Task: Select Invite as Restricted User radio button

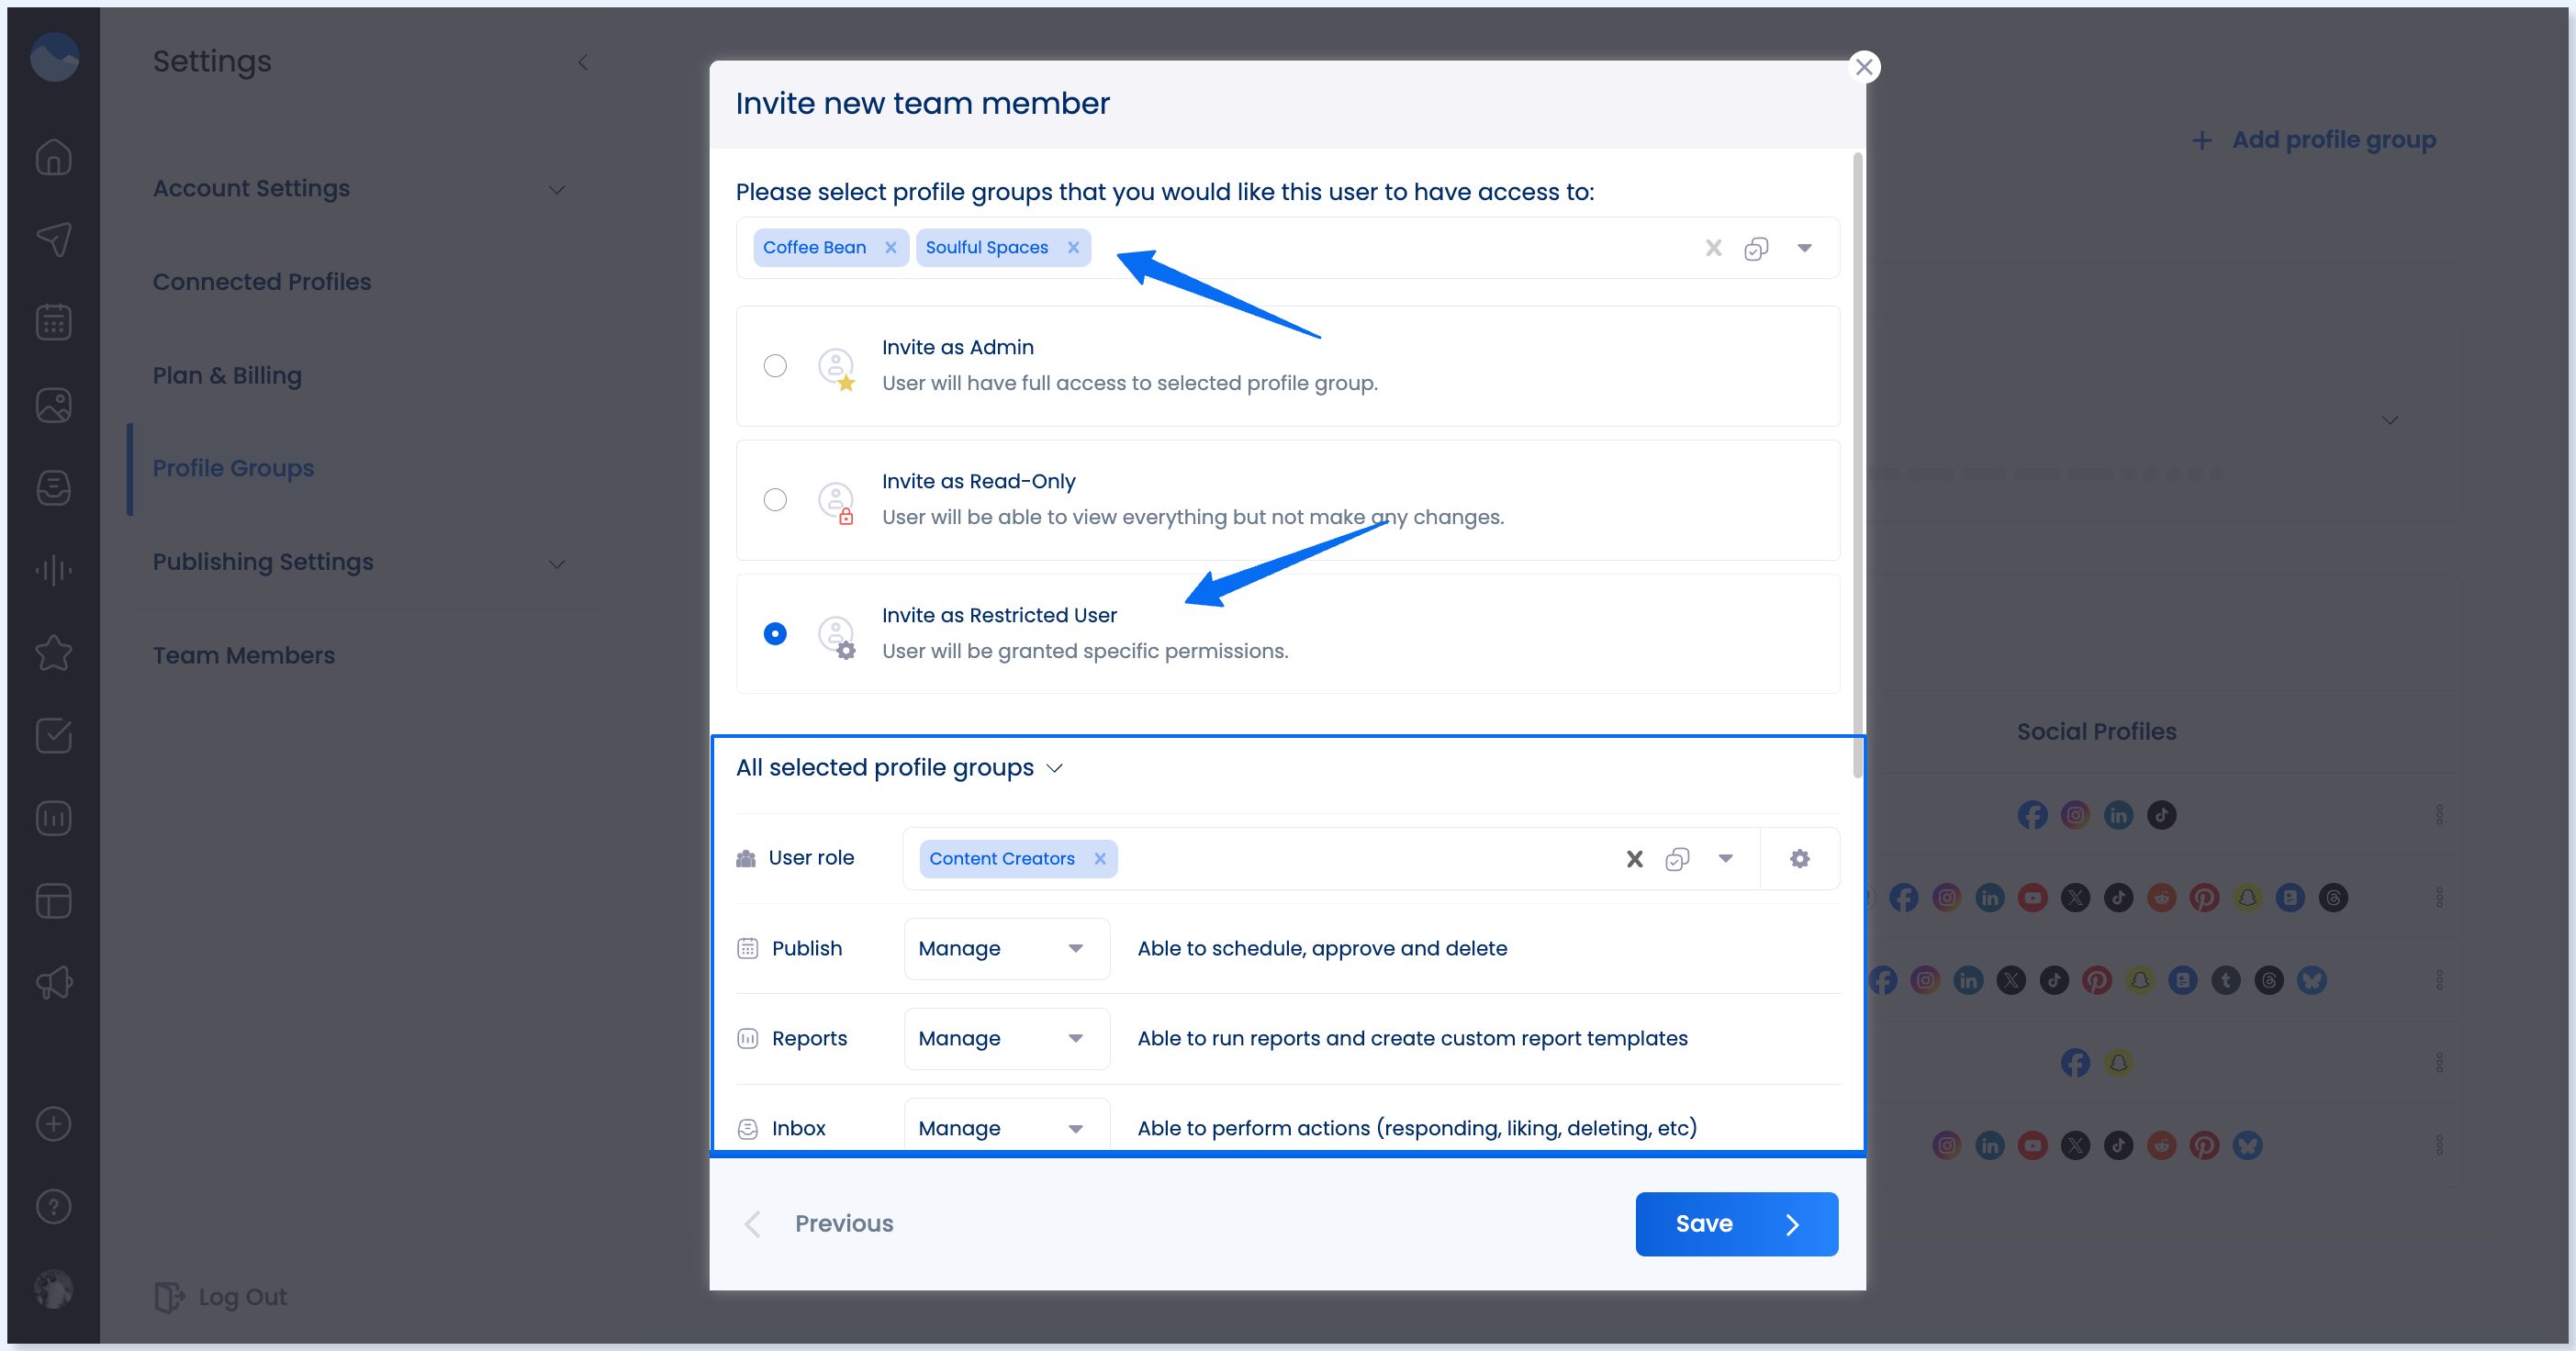Action: (x=775, y=634)
